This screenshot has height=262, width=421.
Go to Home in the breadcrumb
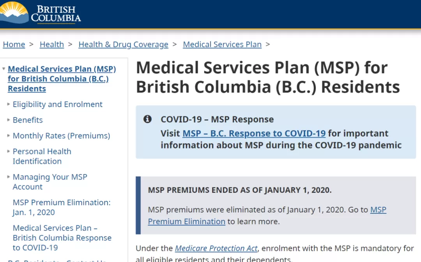(x=14, y=44)
